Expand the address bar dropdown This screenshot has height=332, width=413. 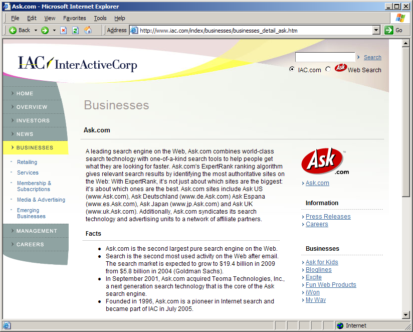click(x=376, y=30)
